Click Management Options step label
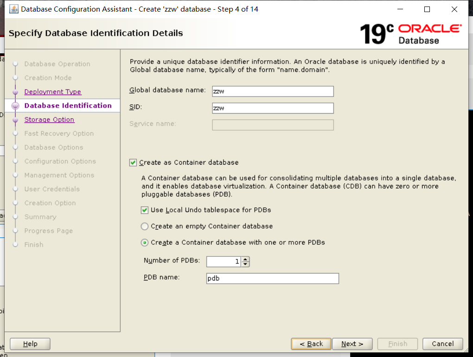The image size is (473, 357). [59, 175]
